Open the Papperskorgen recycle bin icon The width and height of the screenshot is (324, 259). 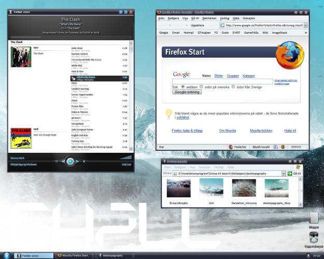point(314,238)
